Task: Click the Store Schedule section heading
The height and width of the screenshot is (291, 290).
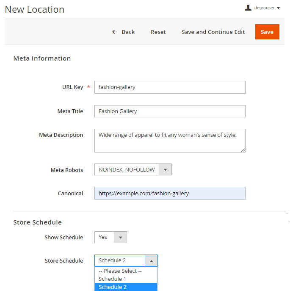Action: point(37,222)
